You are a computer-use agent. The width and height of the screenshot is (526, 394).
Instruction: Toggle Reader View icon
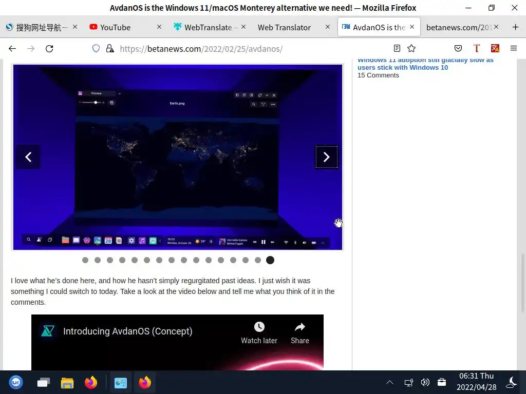[397, 49]
